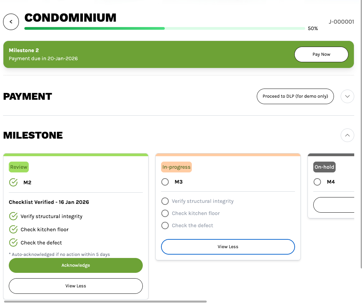
Task: Expand the Payment section chevron
Action: [x=347, y=96]
